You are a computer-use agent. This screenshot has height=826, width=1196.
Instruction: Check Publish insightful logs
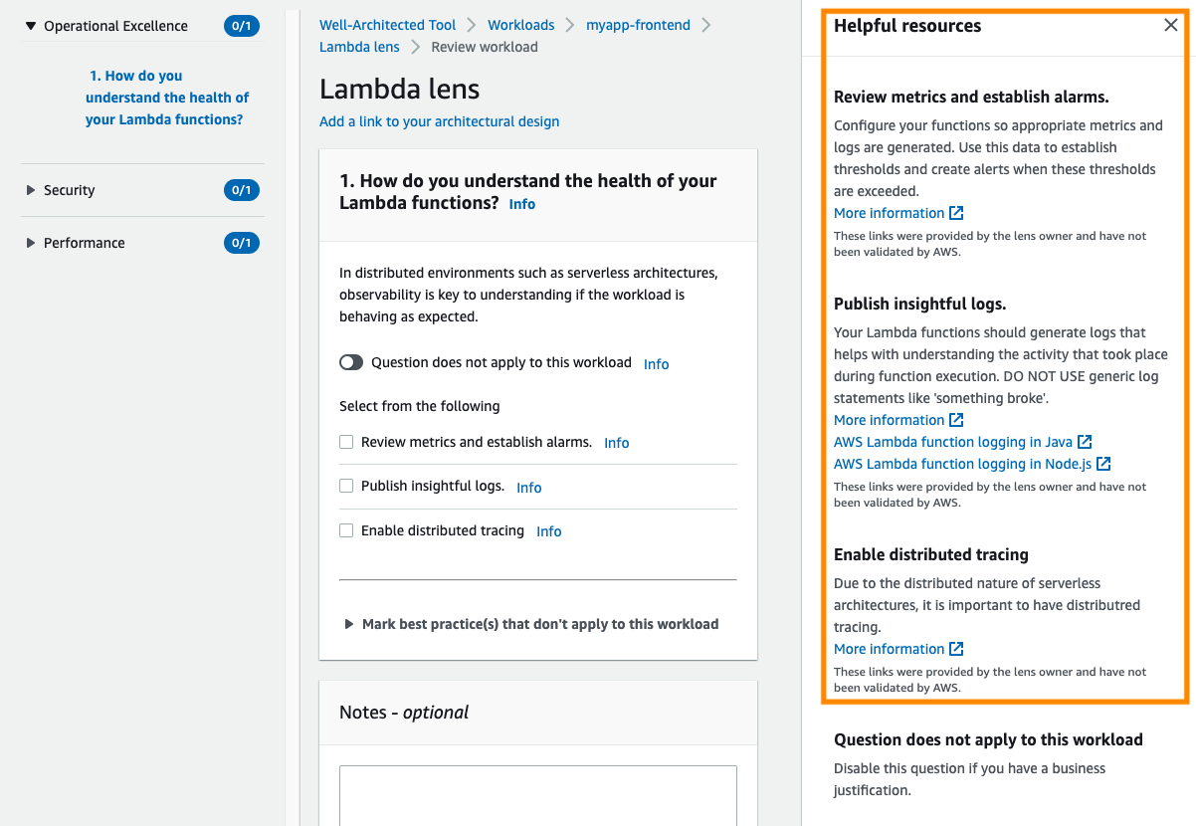point(345,486)
